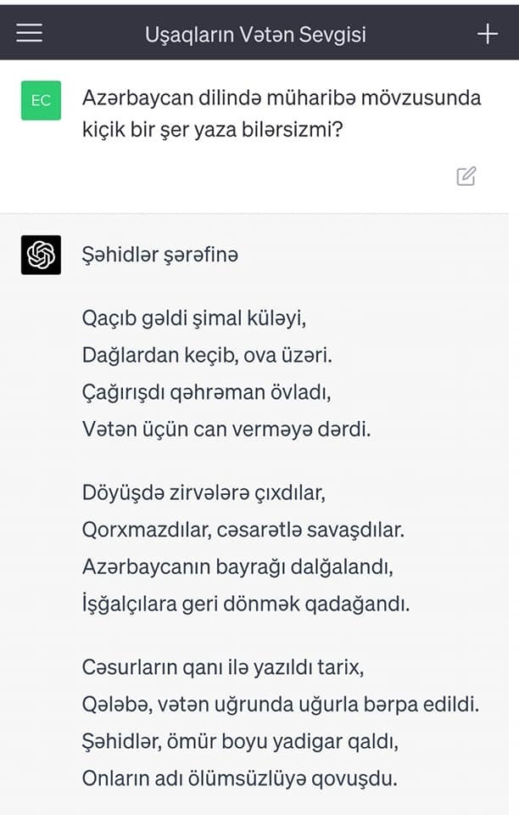Open the hamburger sidebar menu

(x=29, y=33)
